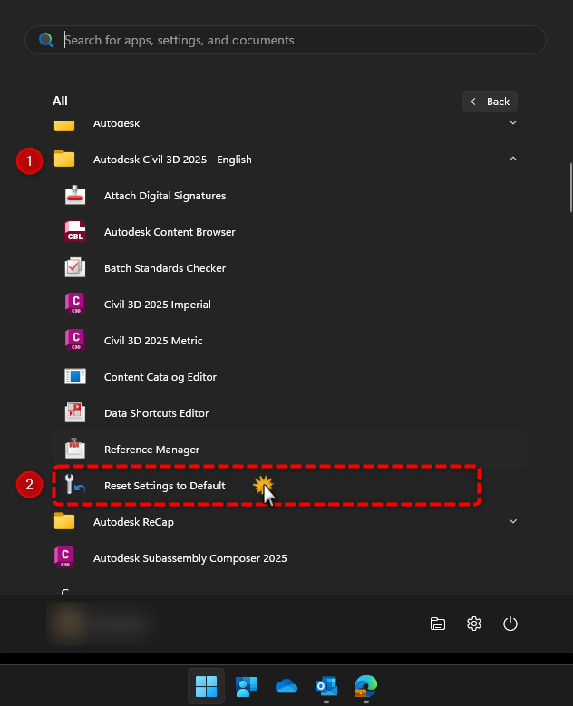Screen dimensions: 573x706
Task: Launch Attach Digital Signatures
Action: [290, 196]
